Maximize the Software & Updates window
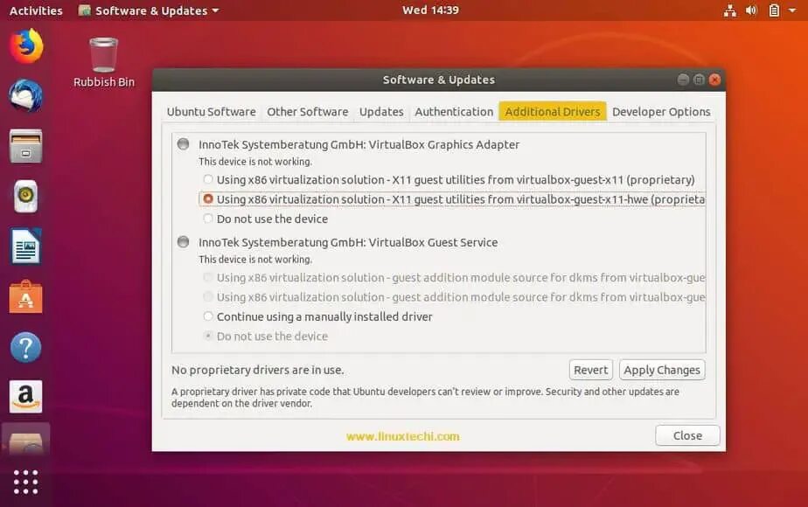808x507 pixels. point(699,80)
